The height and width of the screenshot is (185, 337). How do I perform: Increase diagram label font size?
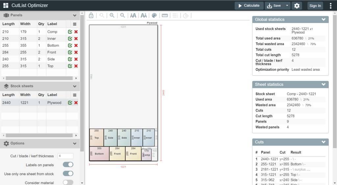click(133, 15)
